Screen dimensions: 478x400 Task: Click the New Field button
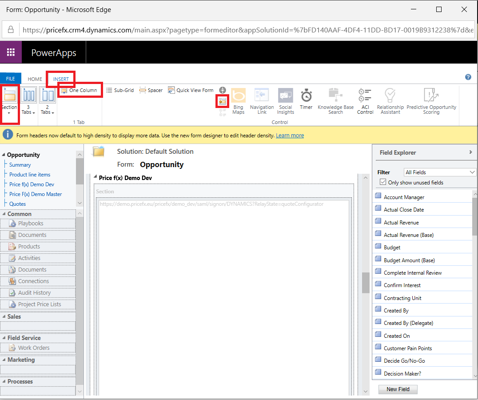(398, 389)
